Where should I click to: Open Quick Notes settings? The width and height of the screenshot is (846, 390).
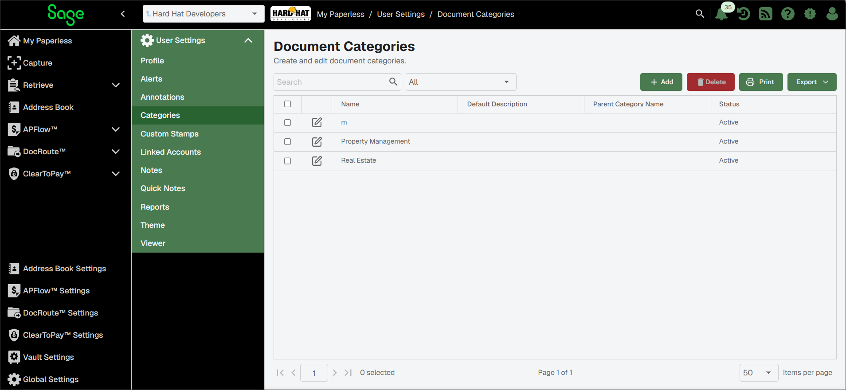coord(198,188)
